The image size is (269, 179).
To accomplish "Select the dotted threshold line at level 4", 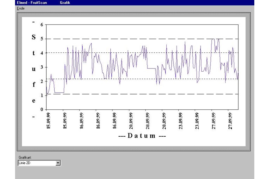I will click(x=123, y=53).
